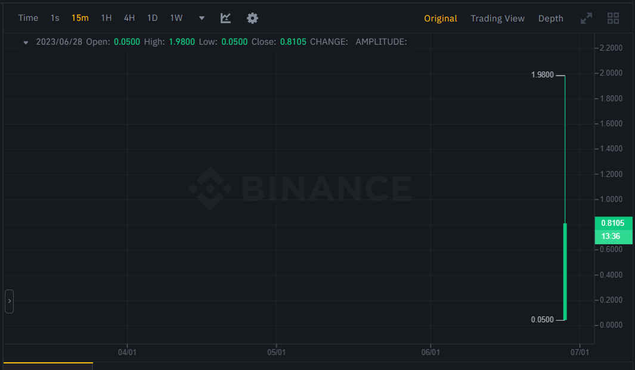Click the 06/01 date axis label
This screenshot has width=635, height=370.
[430, 353]
